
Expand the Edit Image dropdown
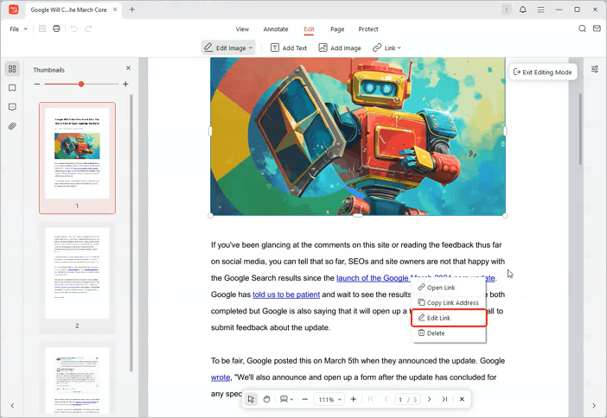coord(251,48)
